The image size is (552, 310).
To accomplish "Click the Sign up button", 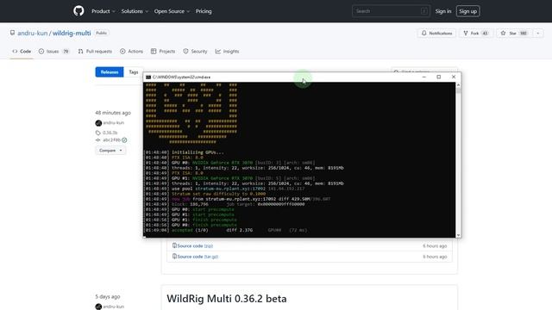I will coord(467,11).
